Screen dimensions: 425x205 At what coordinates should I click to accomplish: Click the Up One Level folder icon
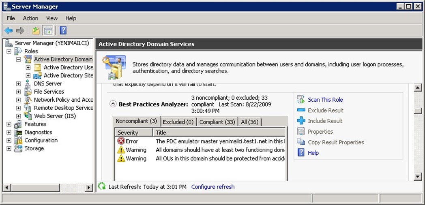pos(36,30)
